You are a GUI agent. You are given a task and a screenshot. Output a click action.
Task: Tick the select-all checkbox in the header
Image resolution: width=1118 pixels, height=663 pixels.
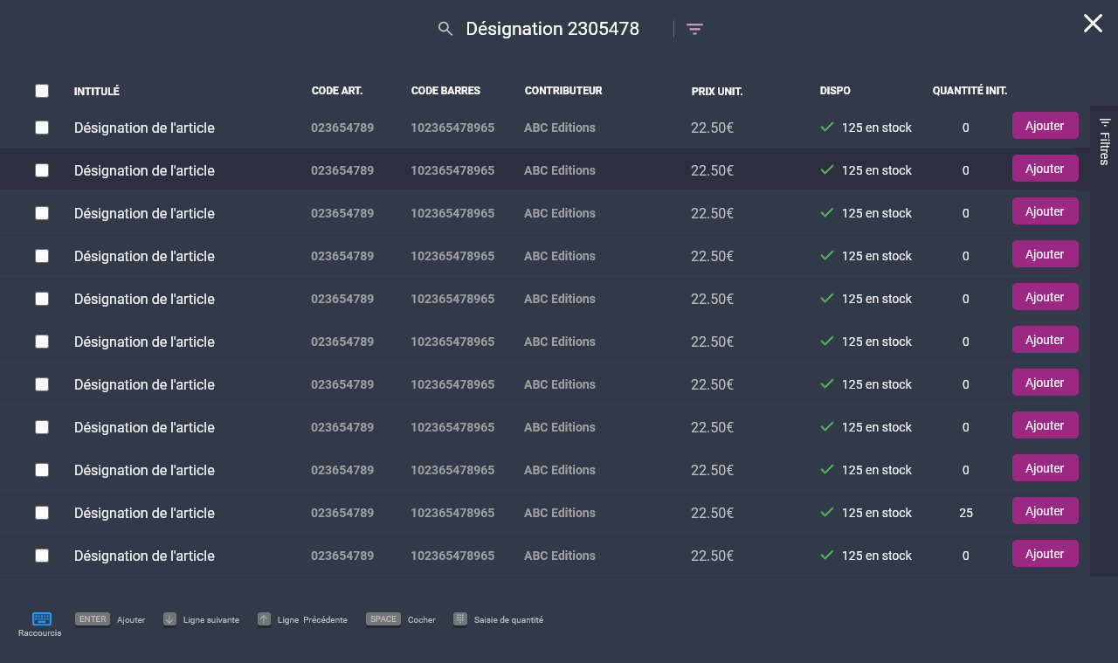(x=42, y=91)
